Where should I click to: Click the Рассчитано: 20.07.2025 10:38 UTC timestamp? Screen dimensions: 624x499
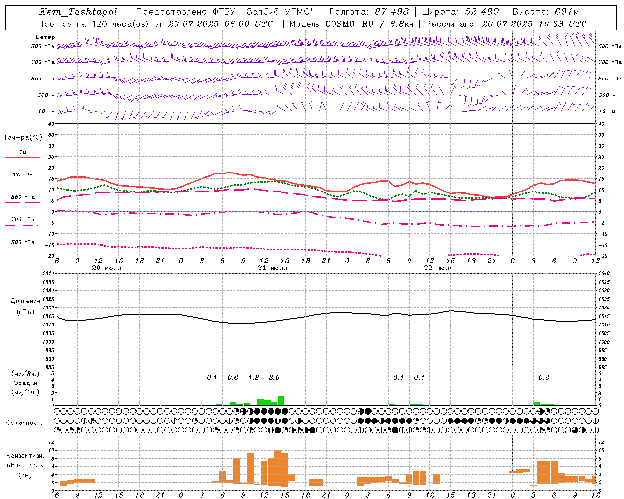(x=506, y=24)
